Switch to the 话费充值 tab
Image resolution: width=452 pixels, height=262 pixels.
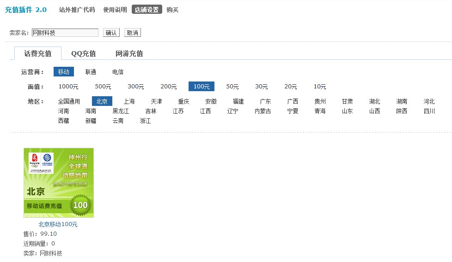coord(38,53)
